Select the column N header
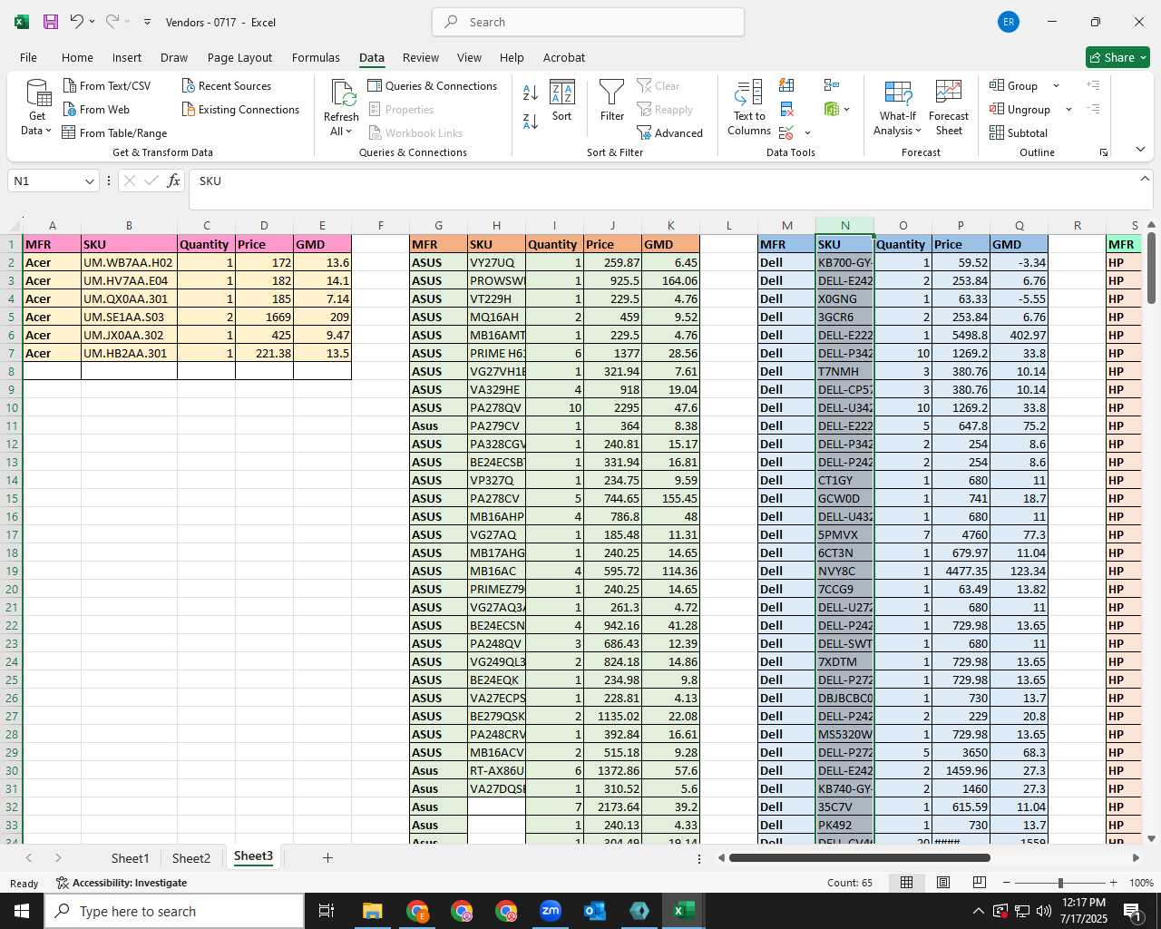 844,225
